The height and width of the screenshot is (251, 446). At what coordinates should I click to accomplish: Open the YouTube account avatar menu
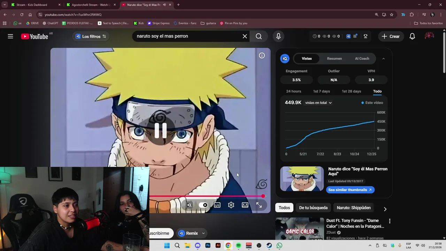(429, 36)
